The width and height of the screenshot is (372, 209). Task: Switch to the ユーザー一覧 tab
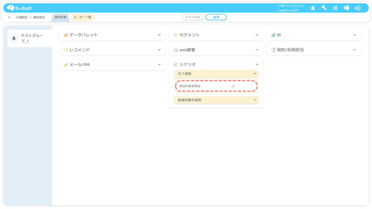click(82, 17)
